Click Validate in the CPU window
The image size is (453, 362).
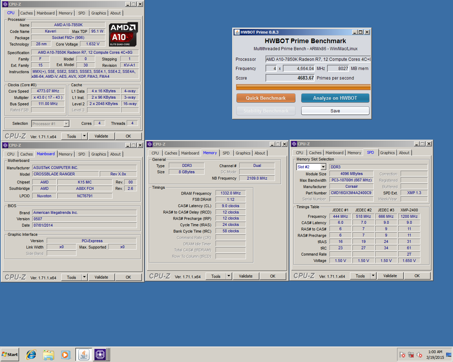(101, 136)
